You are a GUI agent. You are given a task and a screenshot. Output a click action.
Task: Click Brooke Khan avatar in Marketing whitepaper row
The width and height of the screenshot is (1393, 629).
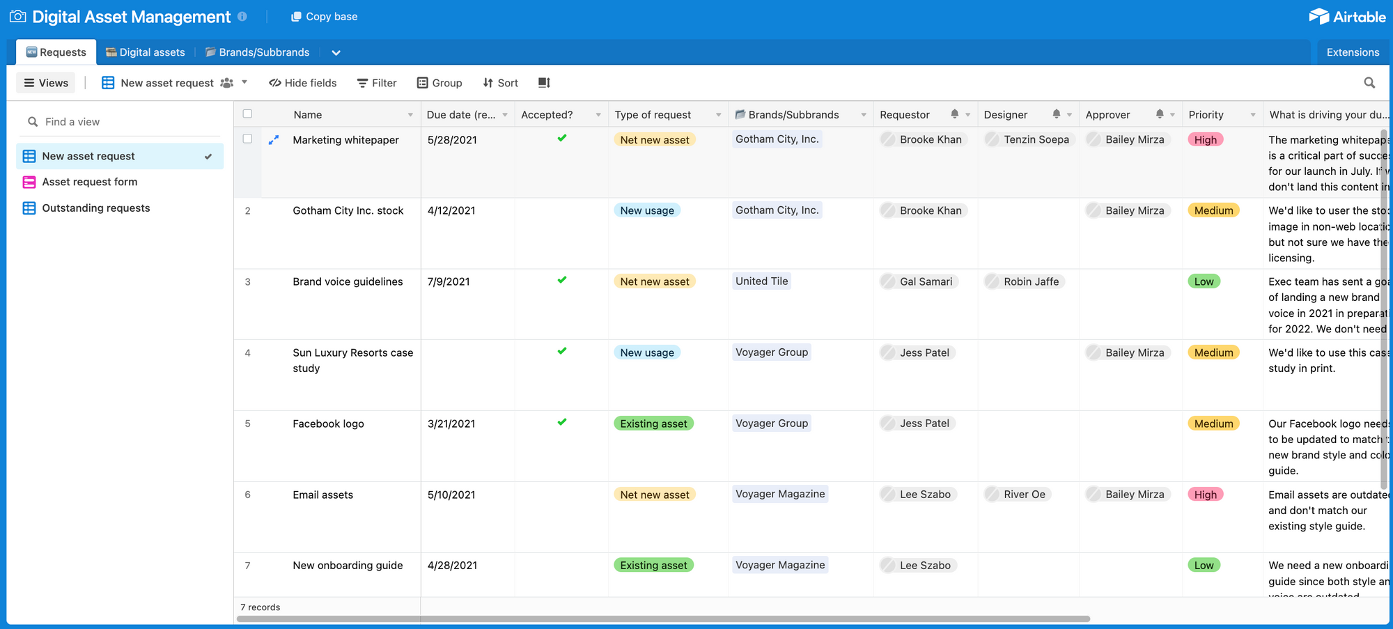coord(888,139)
